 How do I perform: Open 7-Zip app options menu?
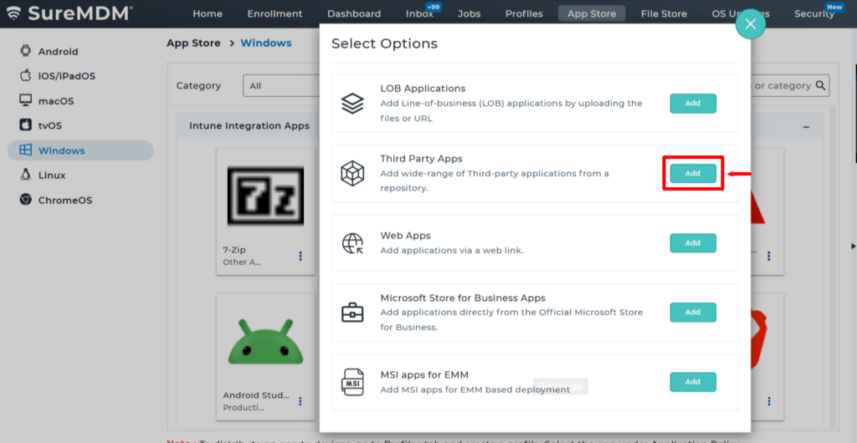pyautogui.click(x=300, y=256)
